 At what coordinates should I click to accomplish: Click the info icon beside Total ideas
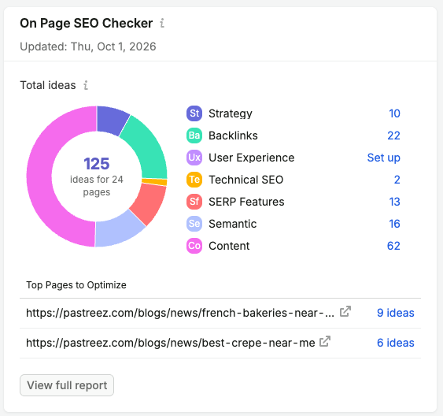click(86, 85)
